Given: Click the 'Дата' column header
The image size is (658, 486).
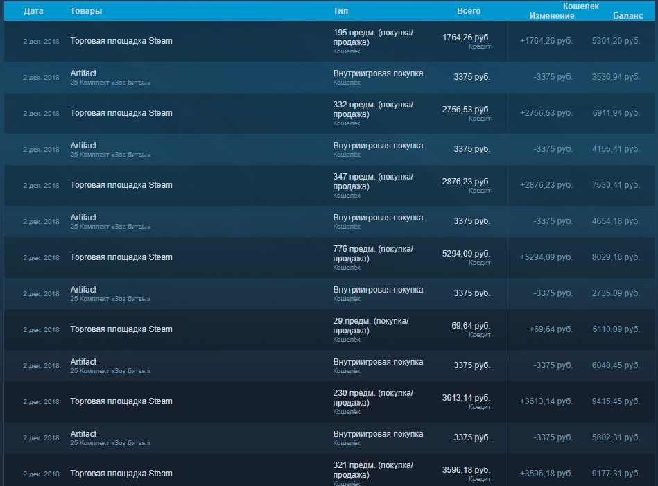Looking at the screenshot, I should 33,12.
